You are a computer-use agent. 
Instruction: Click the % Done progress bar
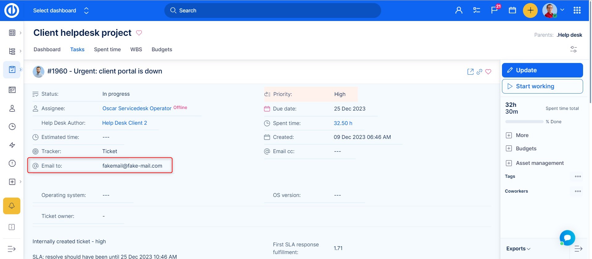(524, 122)
